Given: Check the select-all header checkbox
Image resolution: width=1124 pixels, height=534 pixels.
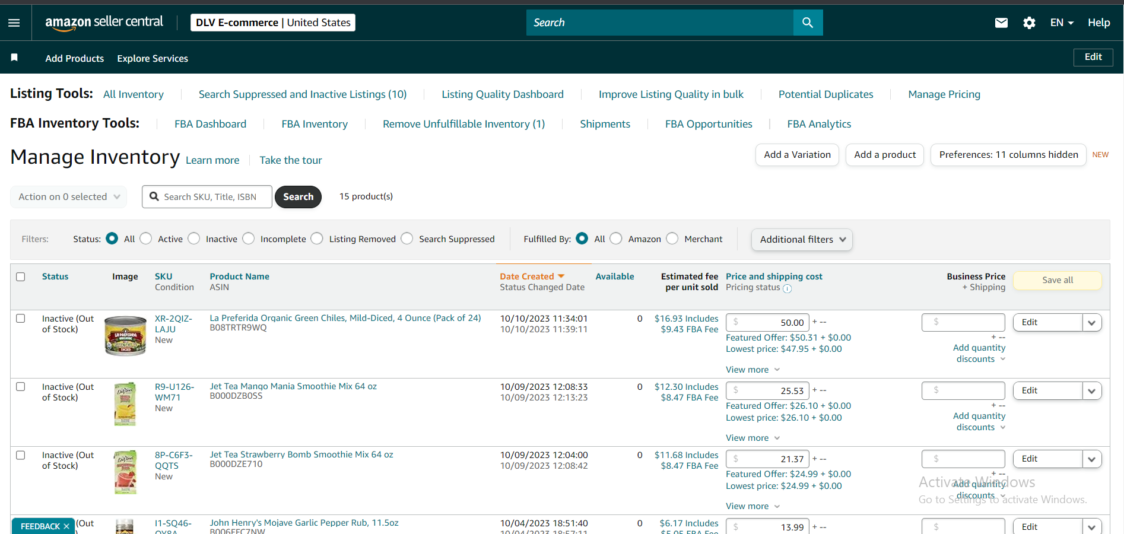Looking at the screenshot, I should pos(21,277).
